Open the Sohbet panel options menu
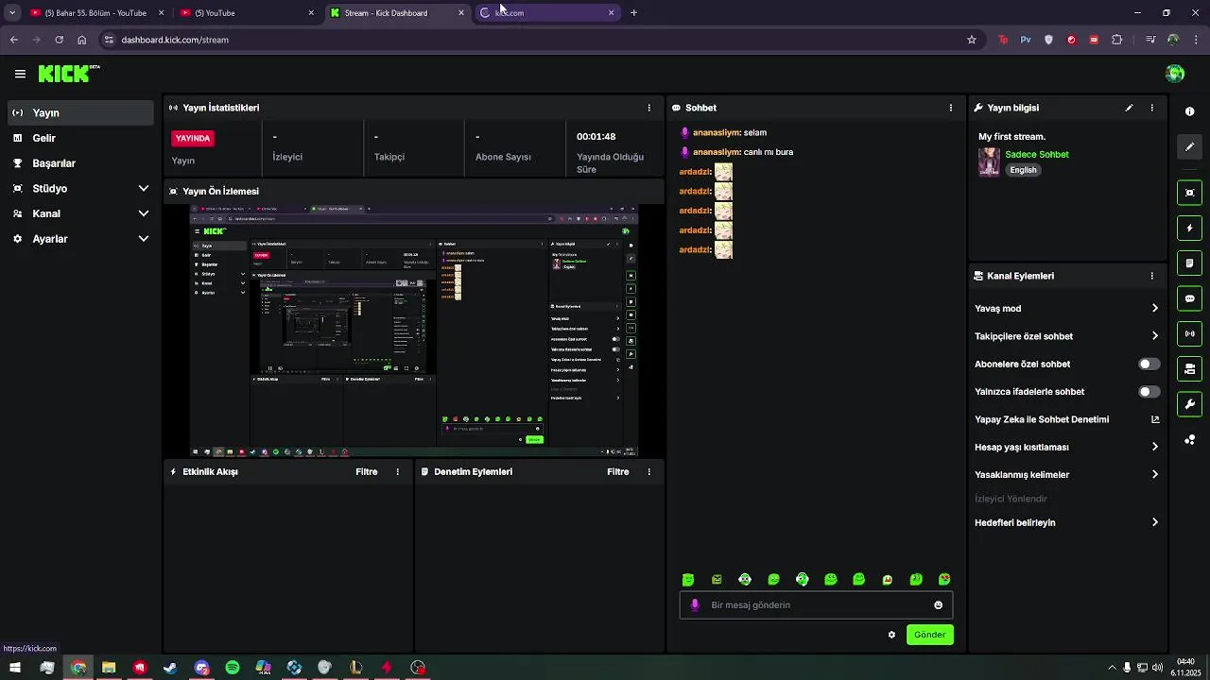 tap(951, 108)
